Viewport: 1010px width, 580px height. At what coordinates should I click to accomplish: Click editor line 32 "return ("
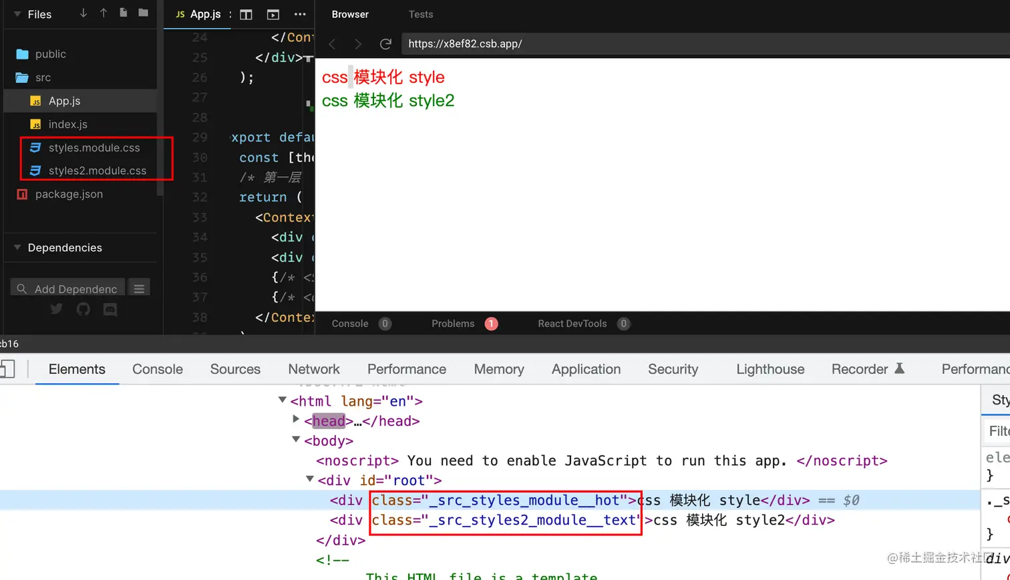tap(271, 197)
